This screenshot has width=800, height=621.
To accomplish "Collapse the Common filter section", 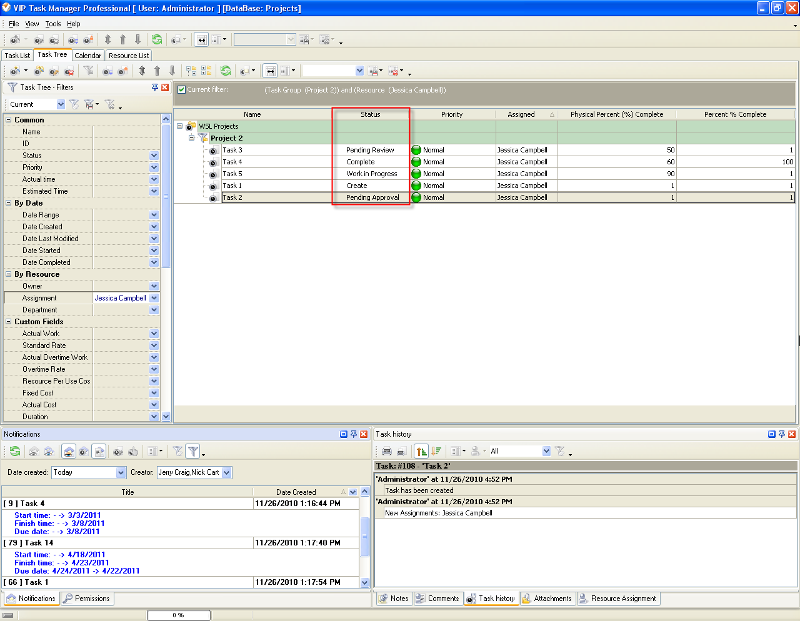I will 9,120.
